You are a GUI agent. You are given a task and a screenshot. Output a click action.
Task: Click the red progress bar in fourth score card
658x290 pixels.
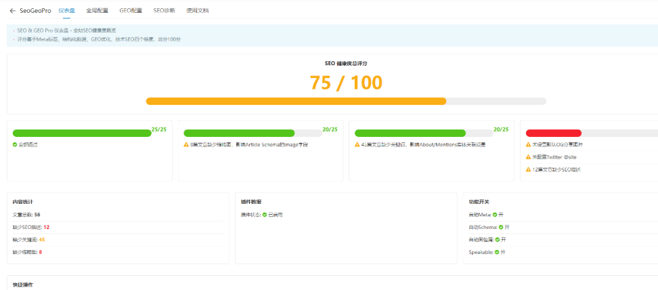click(553, 133)
